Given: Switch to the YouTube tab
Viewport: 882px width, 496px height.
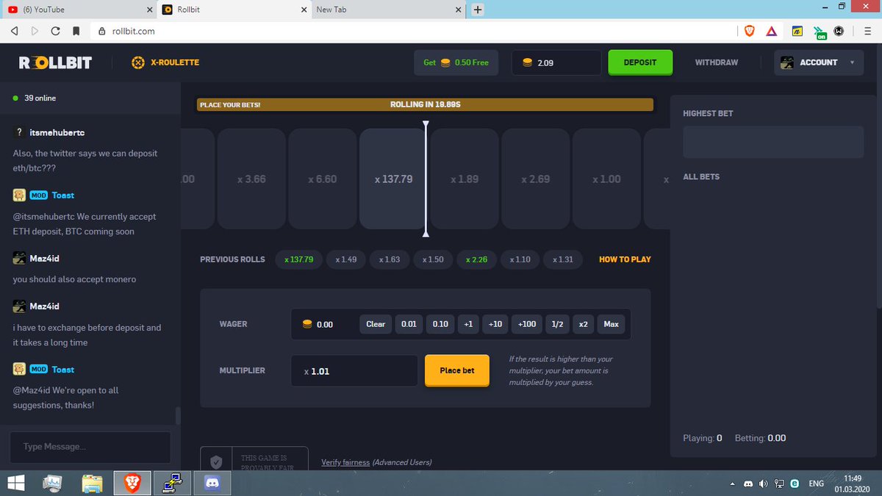Looking at the screenshot, I should (x=79, y=10).
